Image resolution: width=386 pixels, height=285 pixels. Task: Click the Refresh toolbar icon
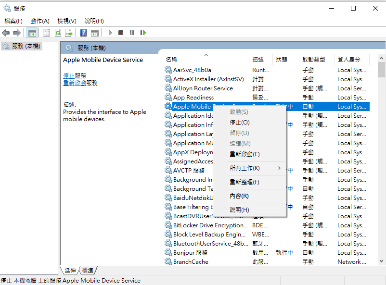58,33
